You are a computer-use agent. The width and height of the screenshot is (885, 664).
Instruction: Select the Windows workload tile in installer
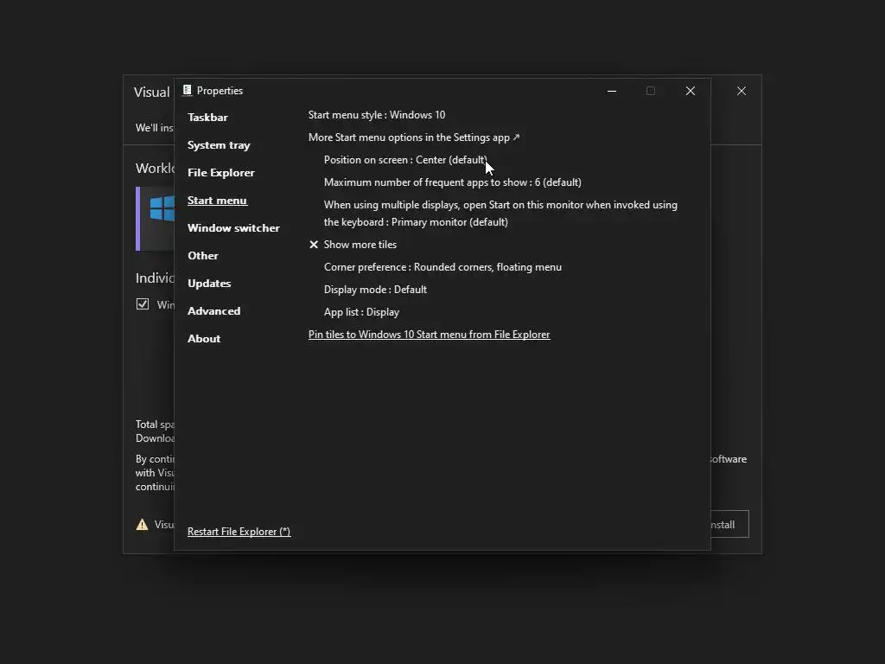(x=156, y=219)
